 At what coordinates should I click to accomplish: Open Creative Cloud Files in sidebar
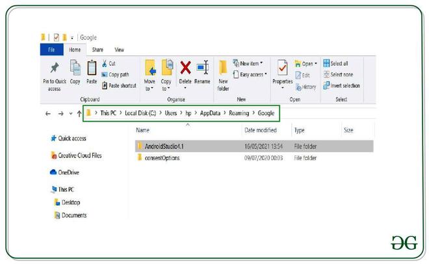(x=76, y=155)
